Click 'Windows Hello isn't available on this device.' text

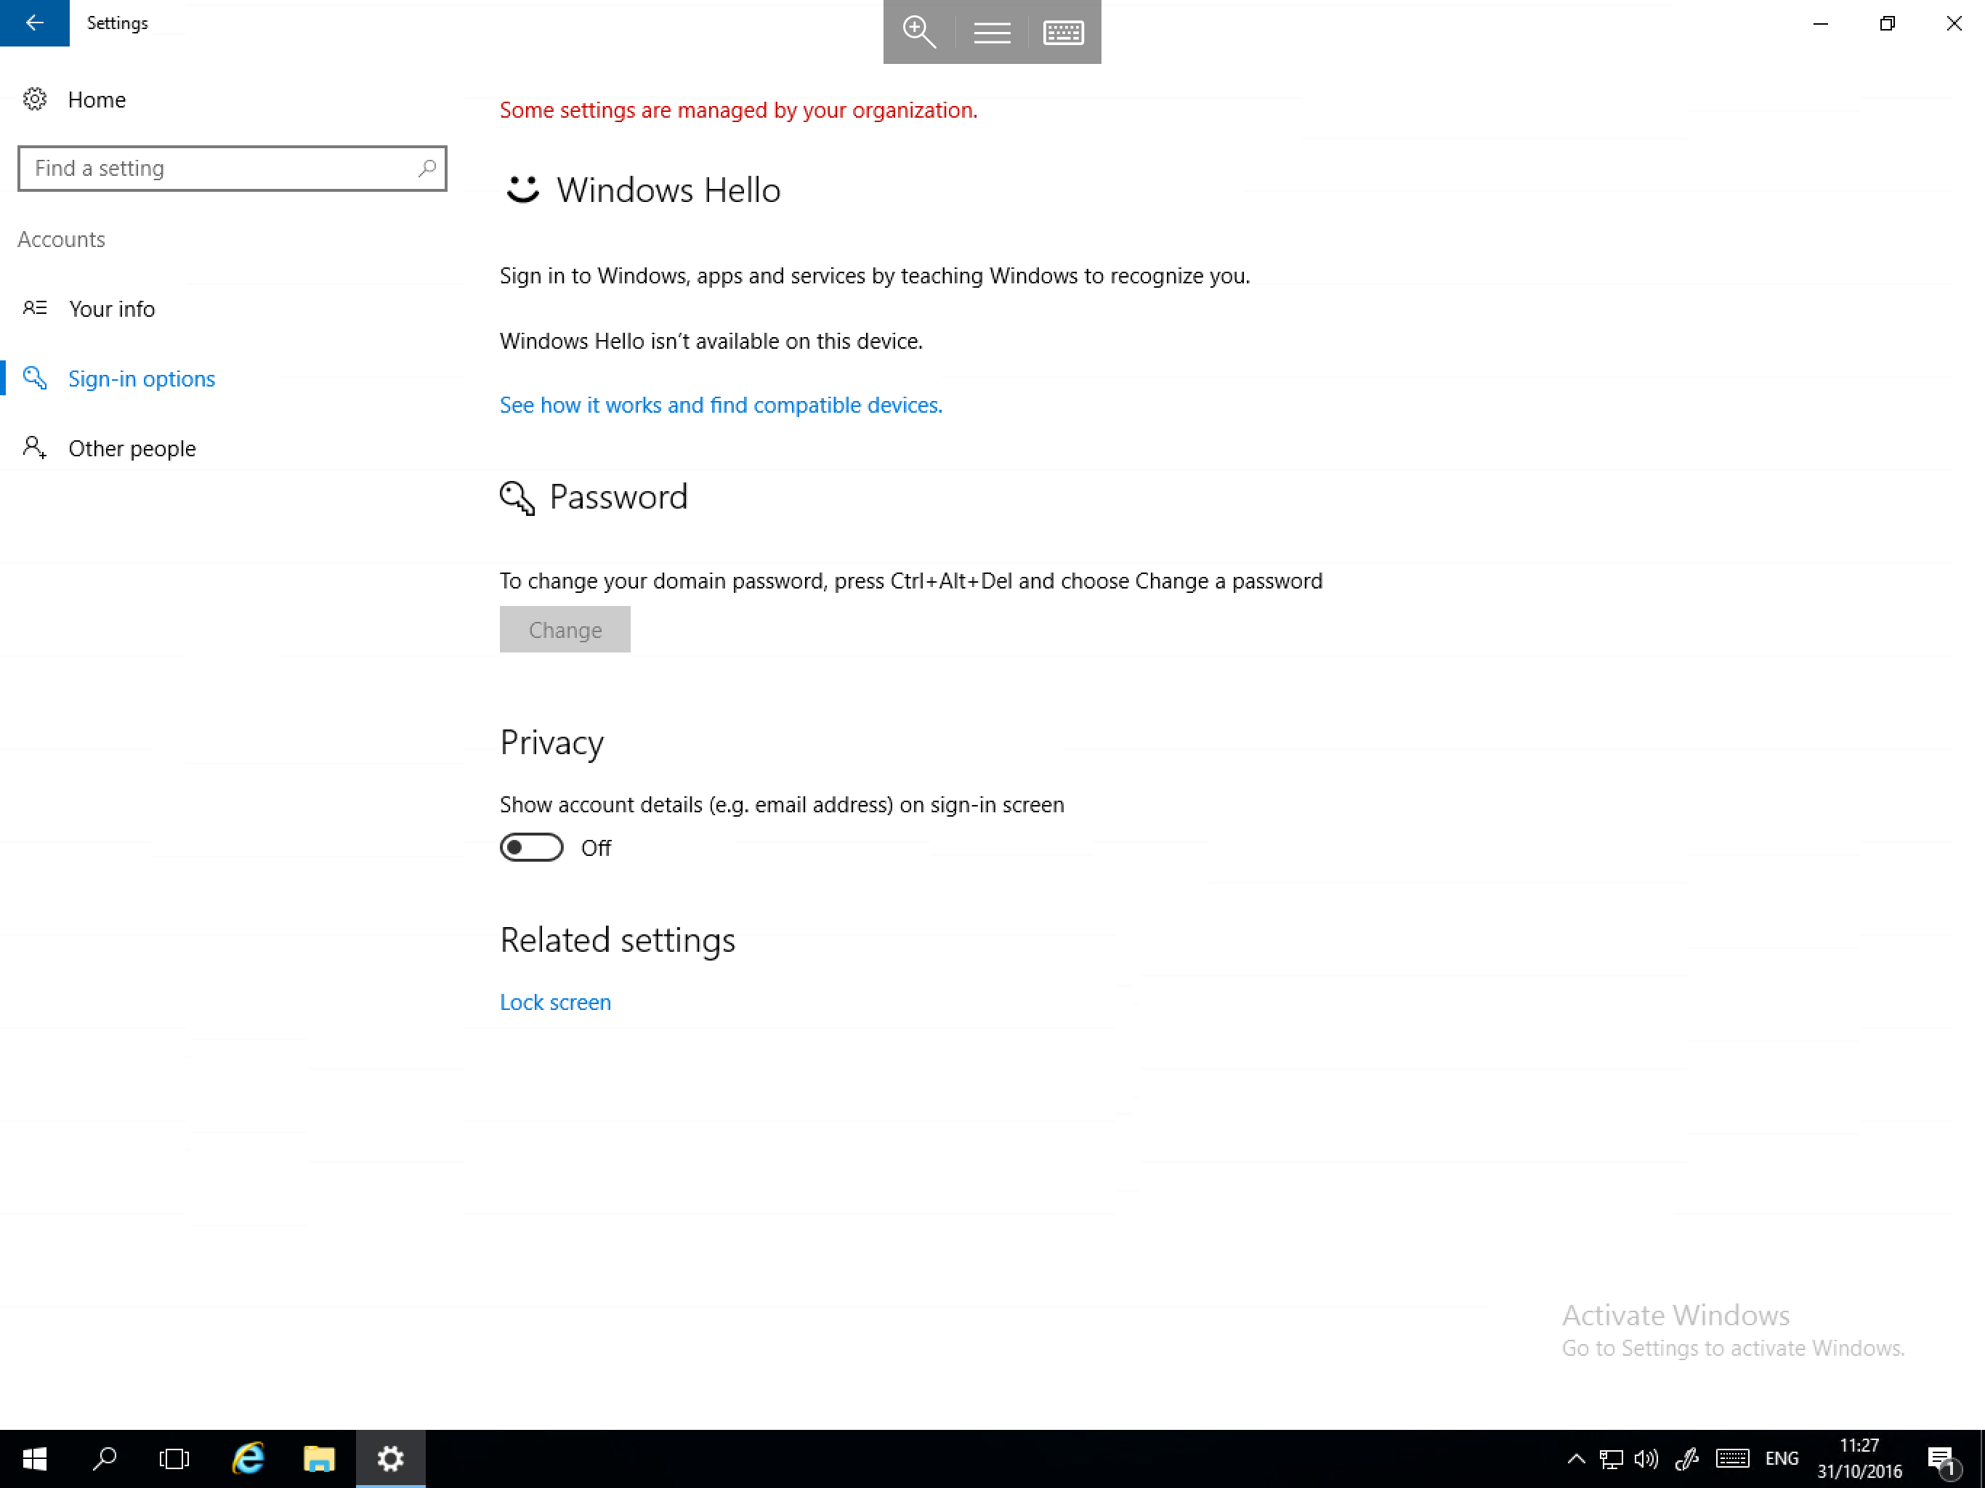pyautogui.click(x=711, y=341)
